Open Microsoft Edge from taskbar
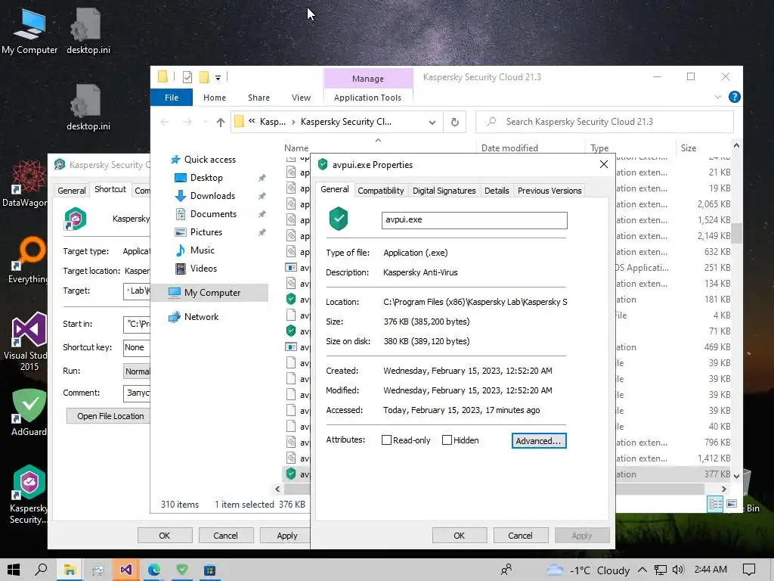The height and width of the screenshot is (581, 774). click(154, 570)
